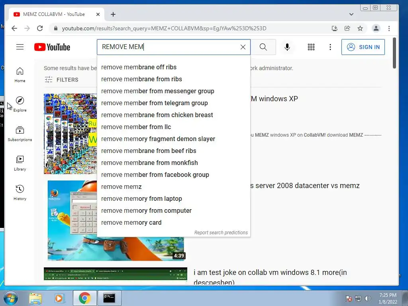Image resolution: width=408 pixels, height=306 pixels.
Task: Open the glitchy MEMZ windows XP thumbnail
Action: [x=70, y=134]
